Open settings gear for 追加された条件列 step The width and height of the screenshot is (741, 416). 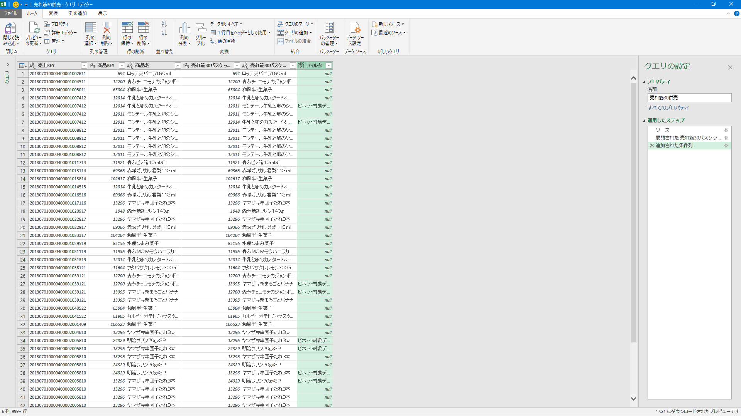tap(726, 146)
